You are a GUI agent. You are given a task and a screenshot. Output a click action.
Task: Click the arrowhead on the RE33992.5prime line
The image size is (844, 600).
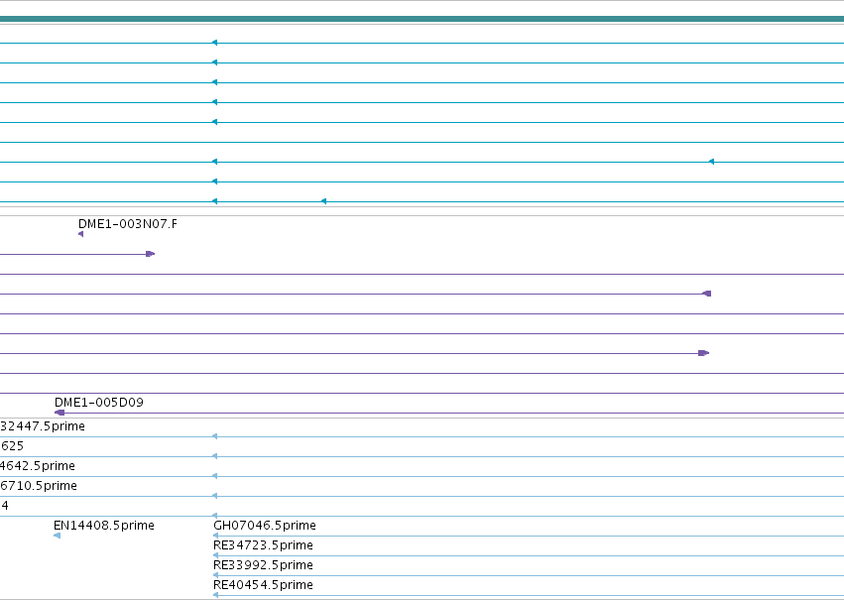[215, 575]
